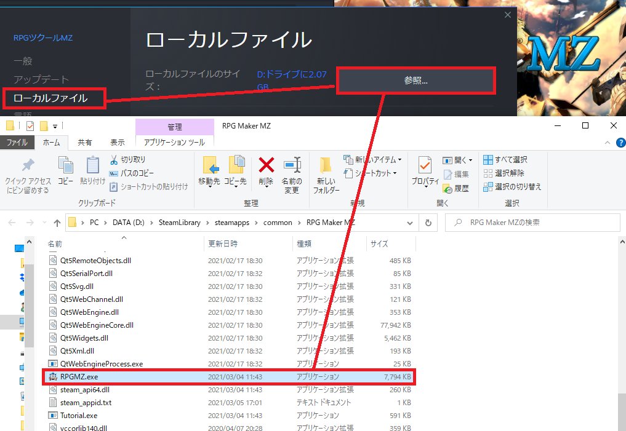Open the Application Tools (アプリケーション ツール) tab
Screen dimensions: 626x431
coord(174,143)
